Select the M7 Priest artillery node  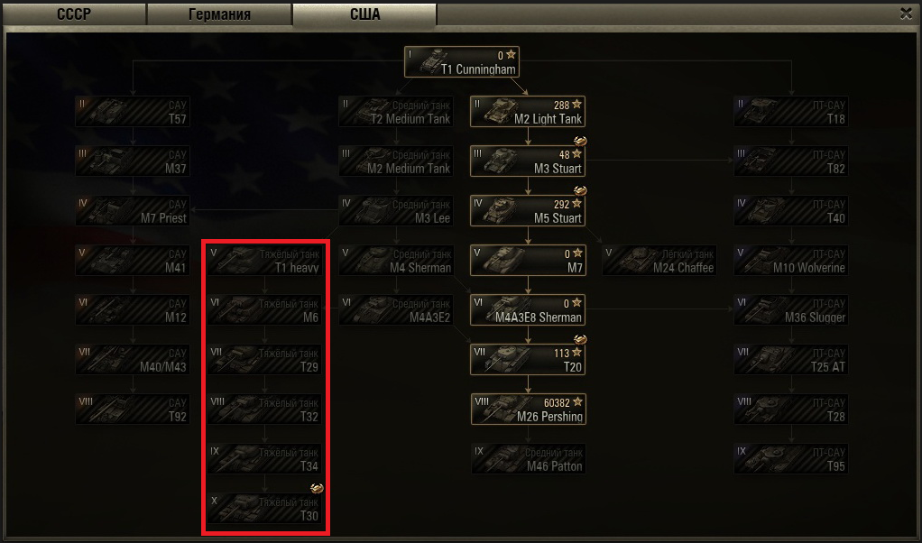(133, 210)
